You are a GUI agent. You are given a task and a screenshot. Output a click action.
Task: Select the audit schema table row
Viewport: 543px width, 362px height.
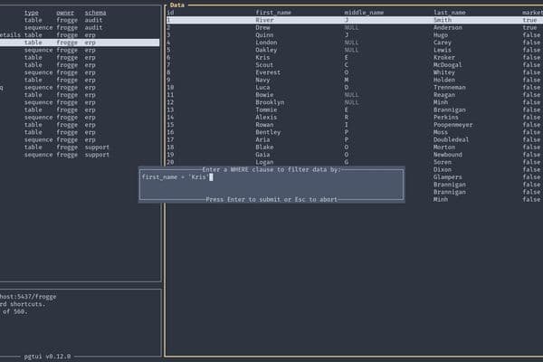[80, 20]
